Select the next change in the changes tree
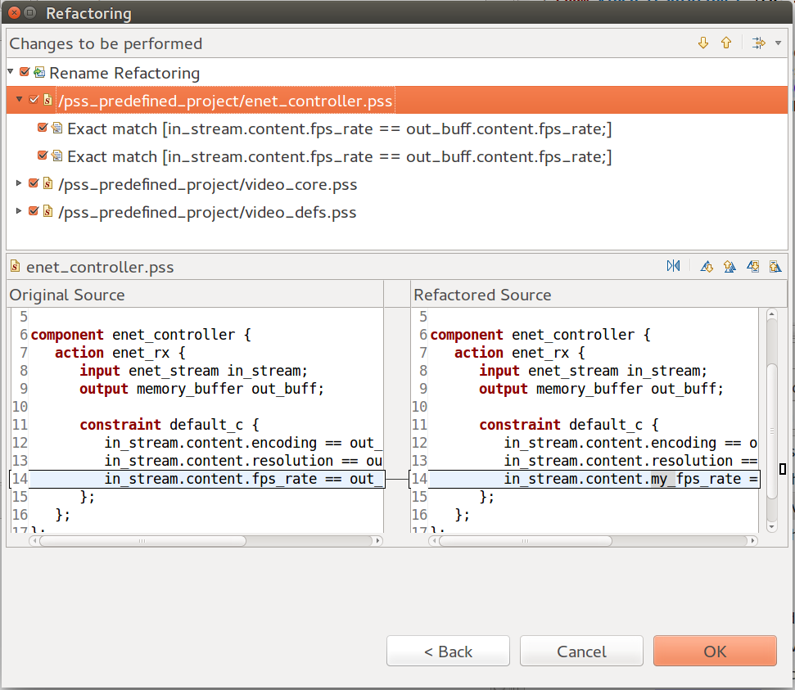Viewport: 795px width, 690px height. coord(703,43)
